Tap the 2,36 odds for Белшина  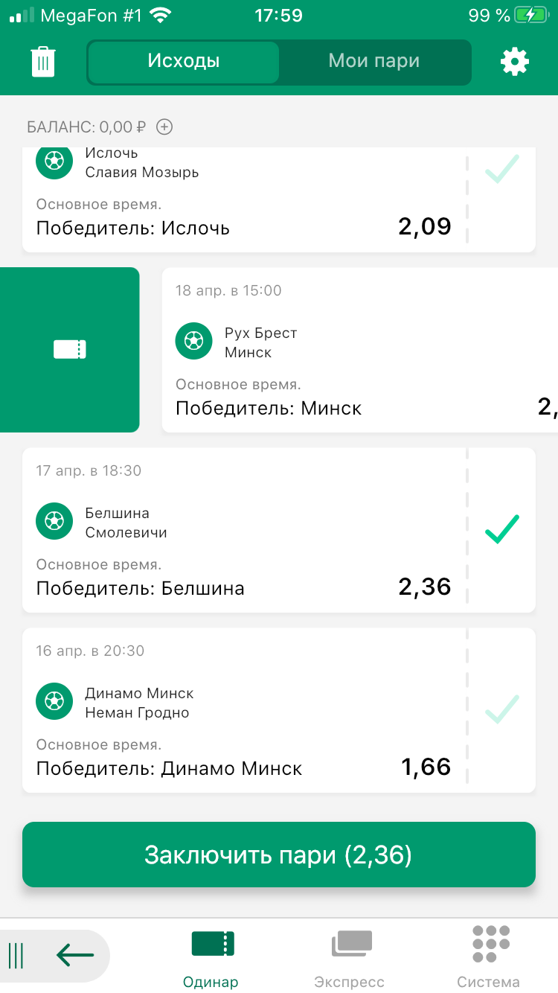click(425, 587)
